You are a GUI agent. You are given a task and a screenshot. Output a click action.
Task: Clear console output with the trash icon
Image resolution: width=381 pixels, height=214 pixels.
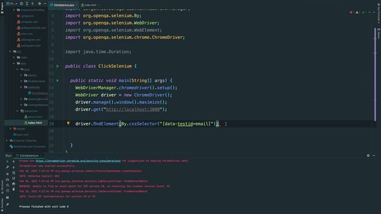click(14, 189)
